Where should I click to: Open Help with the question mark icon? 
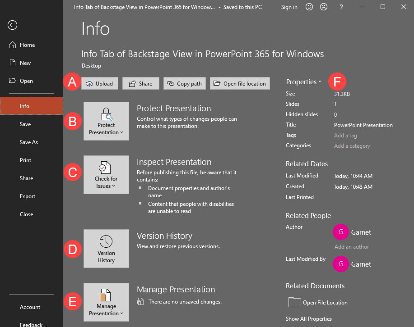tap(341, 7)
